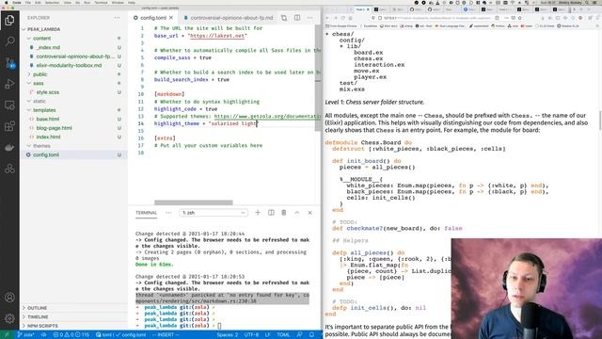Open the Docker view in activity bar
Screen dimensions: 602x339
(9, 147)
